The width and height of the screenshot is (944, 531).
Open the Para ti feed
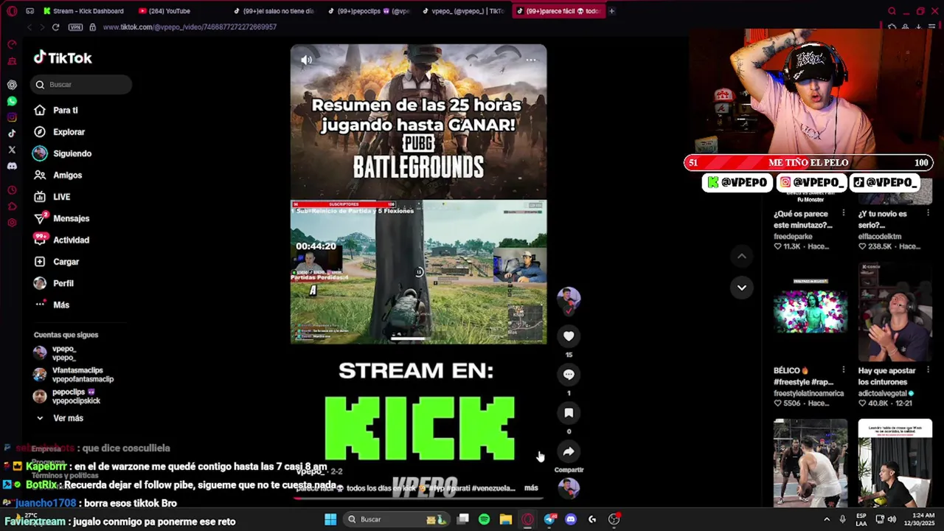tap(56, 111)
